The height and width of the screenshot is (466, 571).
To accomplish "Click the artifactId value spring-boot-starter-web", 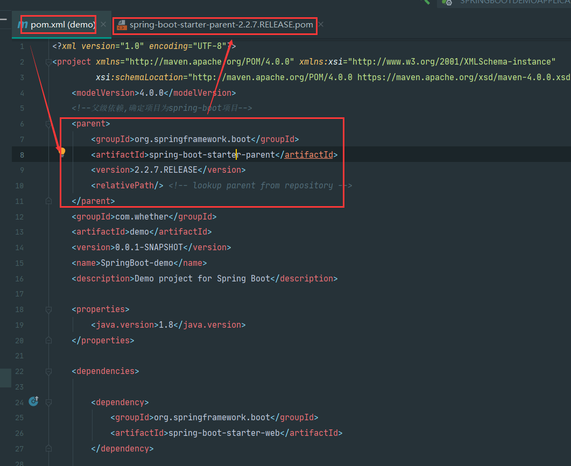I will coord(224,433).
